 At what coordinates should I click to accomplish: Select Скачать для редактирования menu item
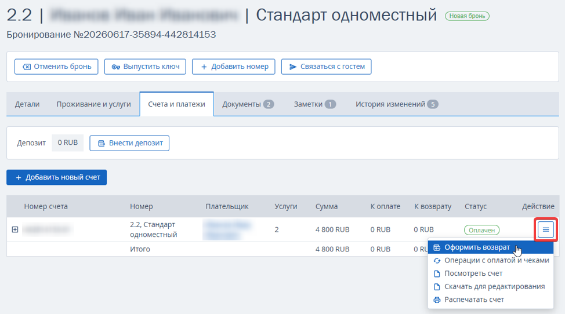point(490,287)
